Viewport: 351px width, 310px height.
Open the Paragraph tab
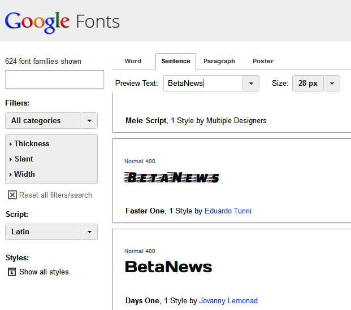pyautogui.click(x=219, y=61)
